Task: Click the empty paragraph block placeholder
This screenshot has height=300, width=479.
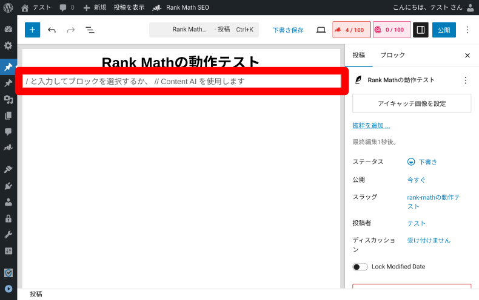Action: coord(182,81)
